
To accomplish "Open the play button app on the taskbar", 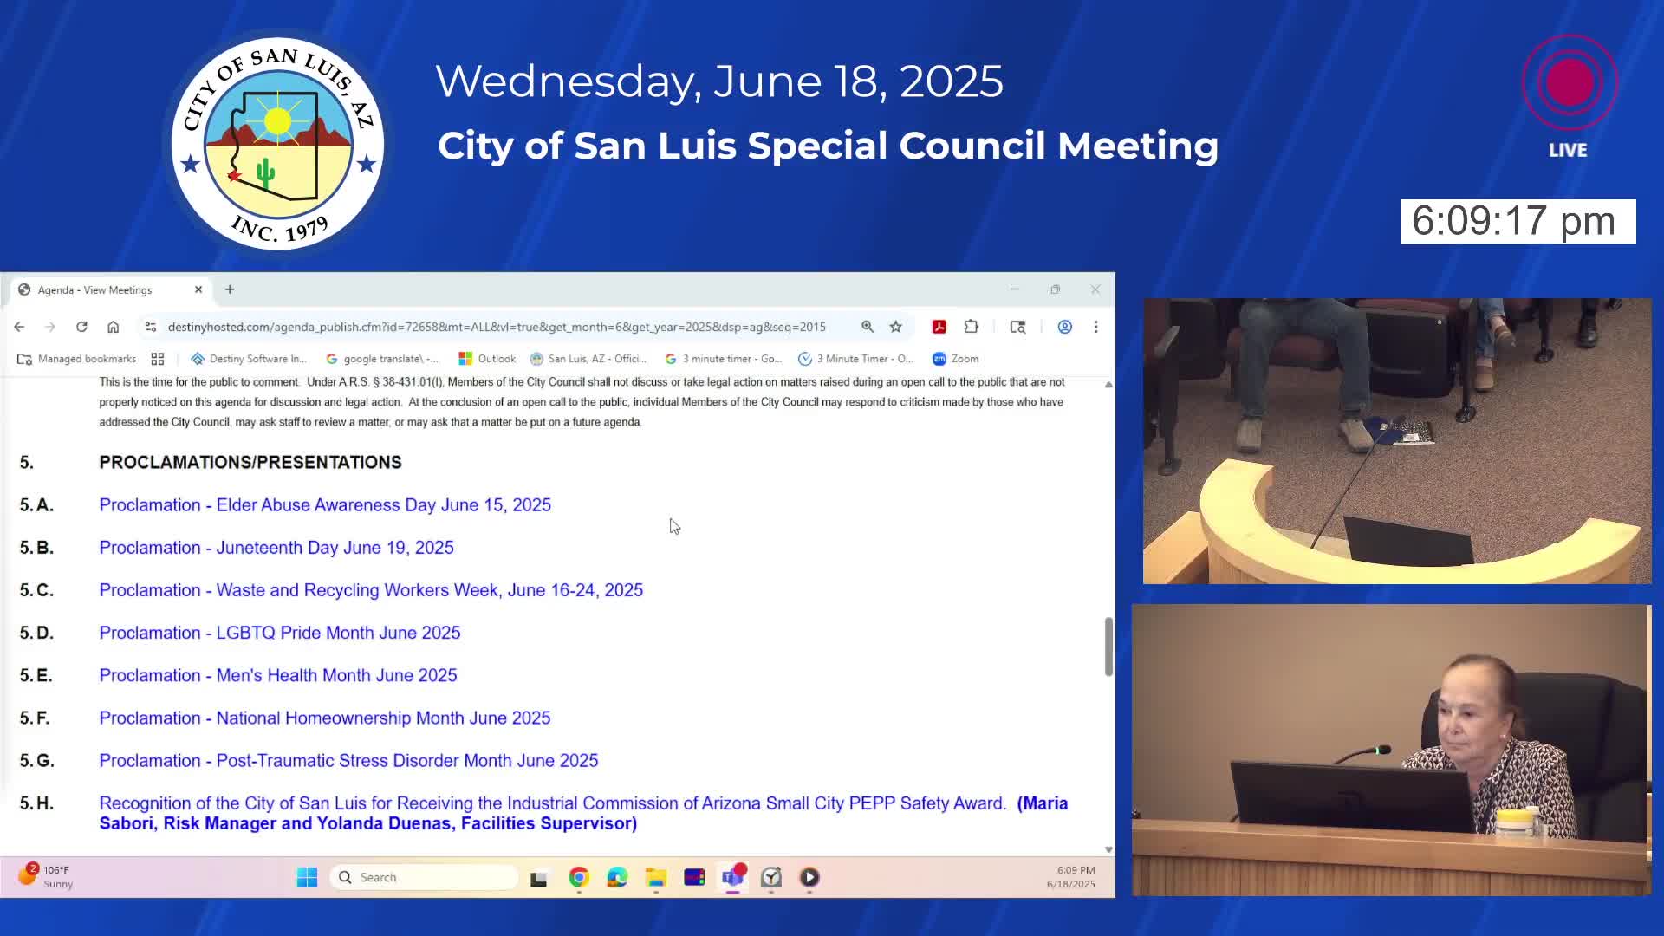I will [809, 878].
